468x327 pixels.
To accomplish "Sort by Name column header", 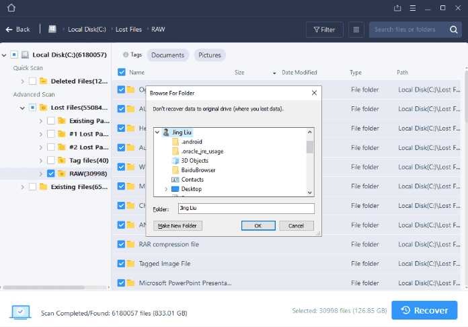I will click(x=137, y=73).
